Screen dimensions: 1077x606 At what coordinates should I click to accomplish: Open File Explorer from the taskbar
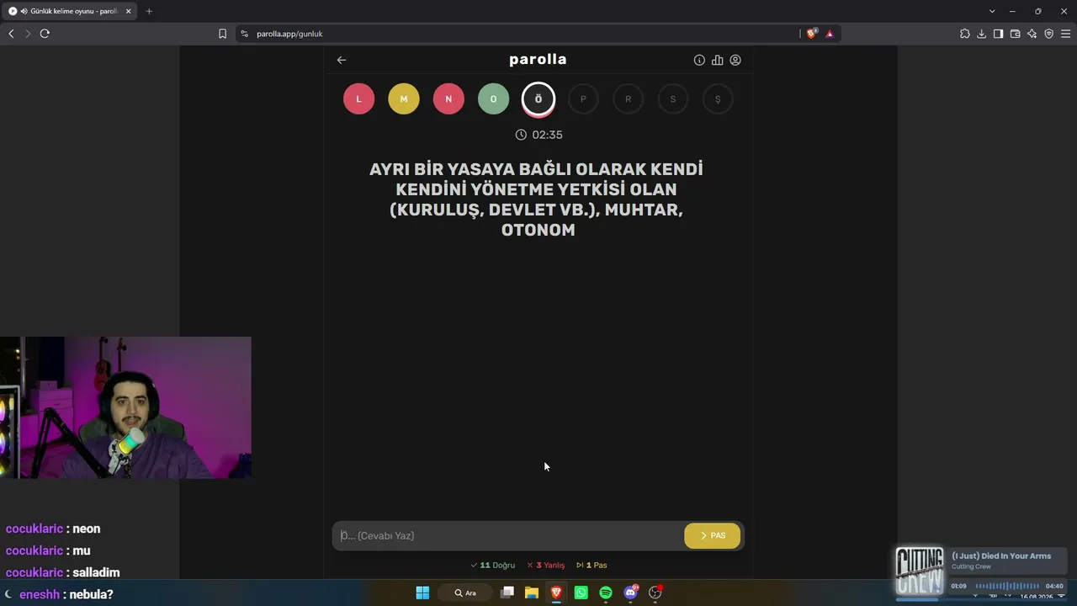click(532, 593)
